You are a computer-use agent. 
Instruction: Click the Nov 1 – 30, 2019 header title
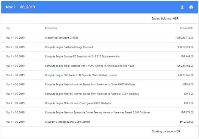pyautogui.click(x=20, y=7)
